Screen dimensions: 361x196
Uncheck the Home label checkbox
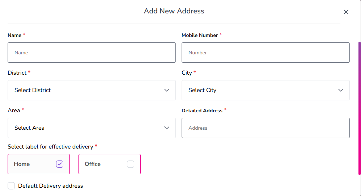click(60, 164)
